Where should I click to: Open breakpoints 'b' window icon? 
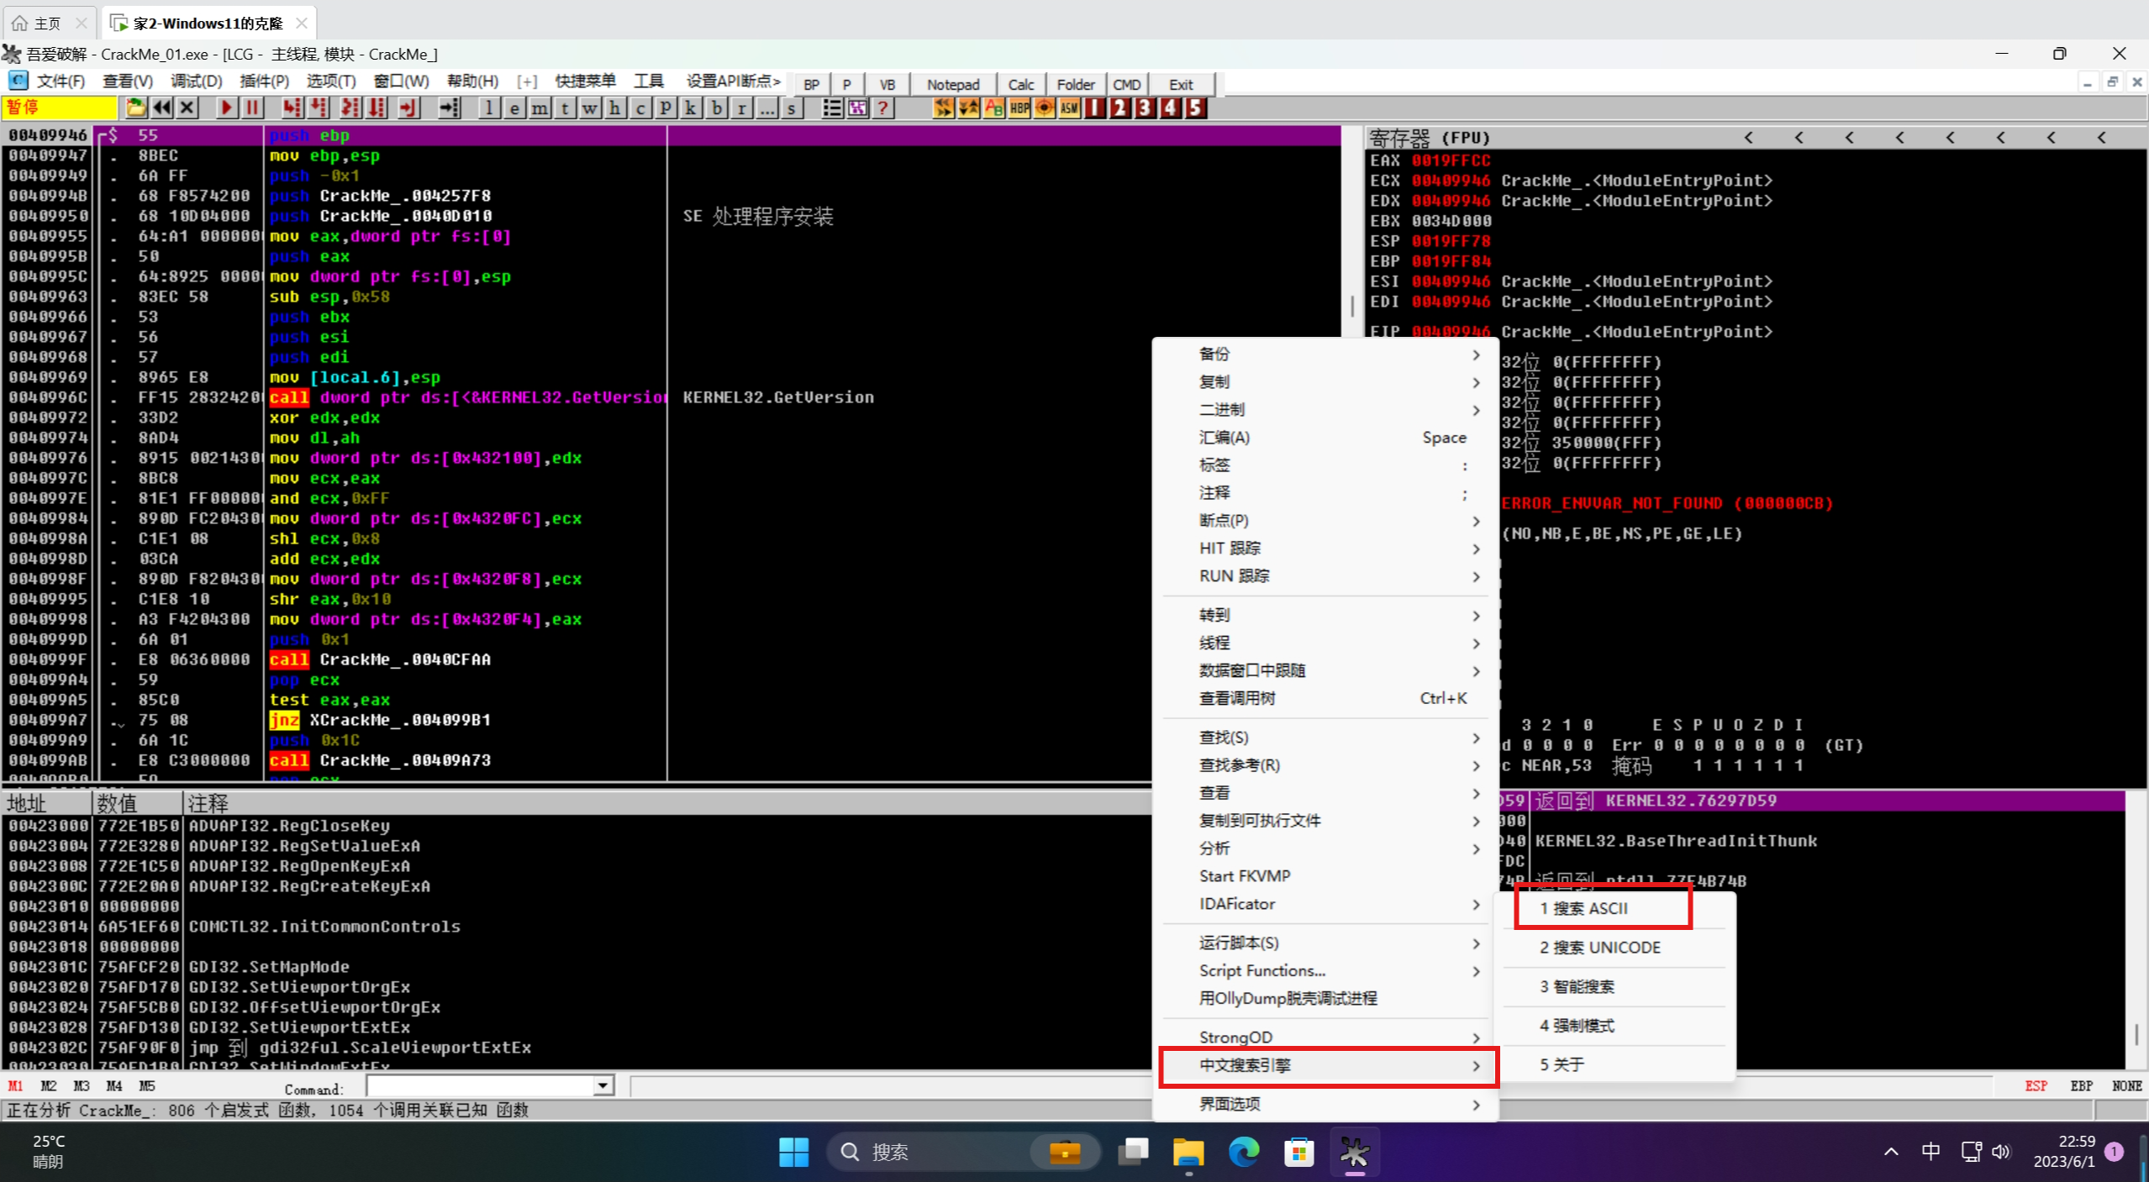coord(716,108)
